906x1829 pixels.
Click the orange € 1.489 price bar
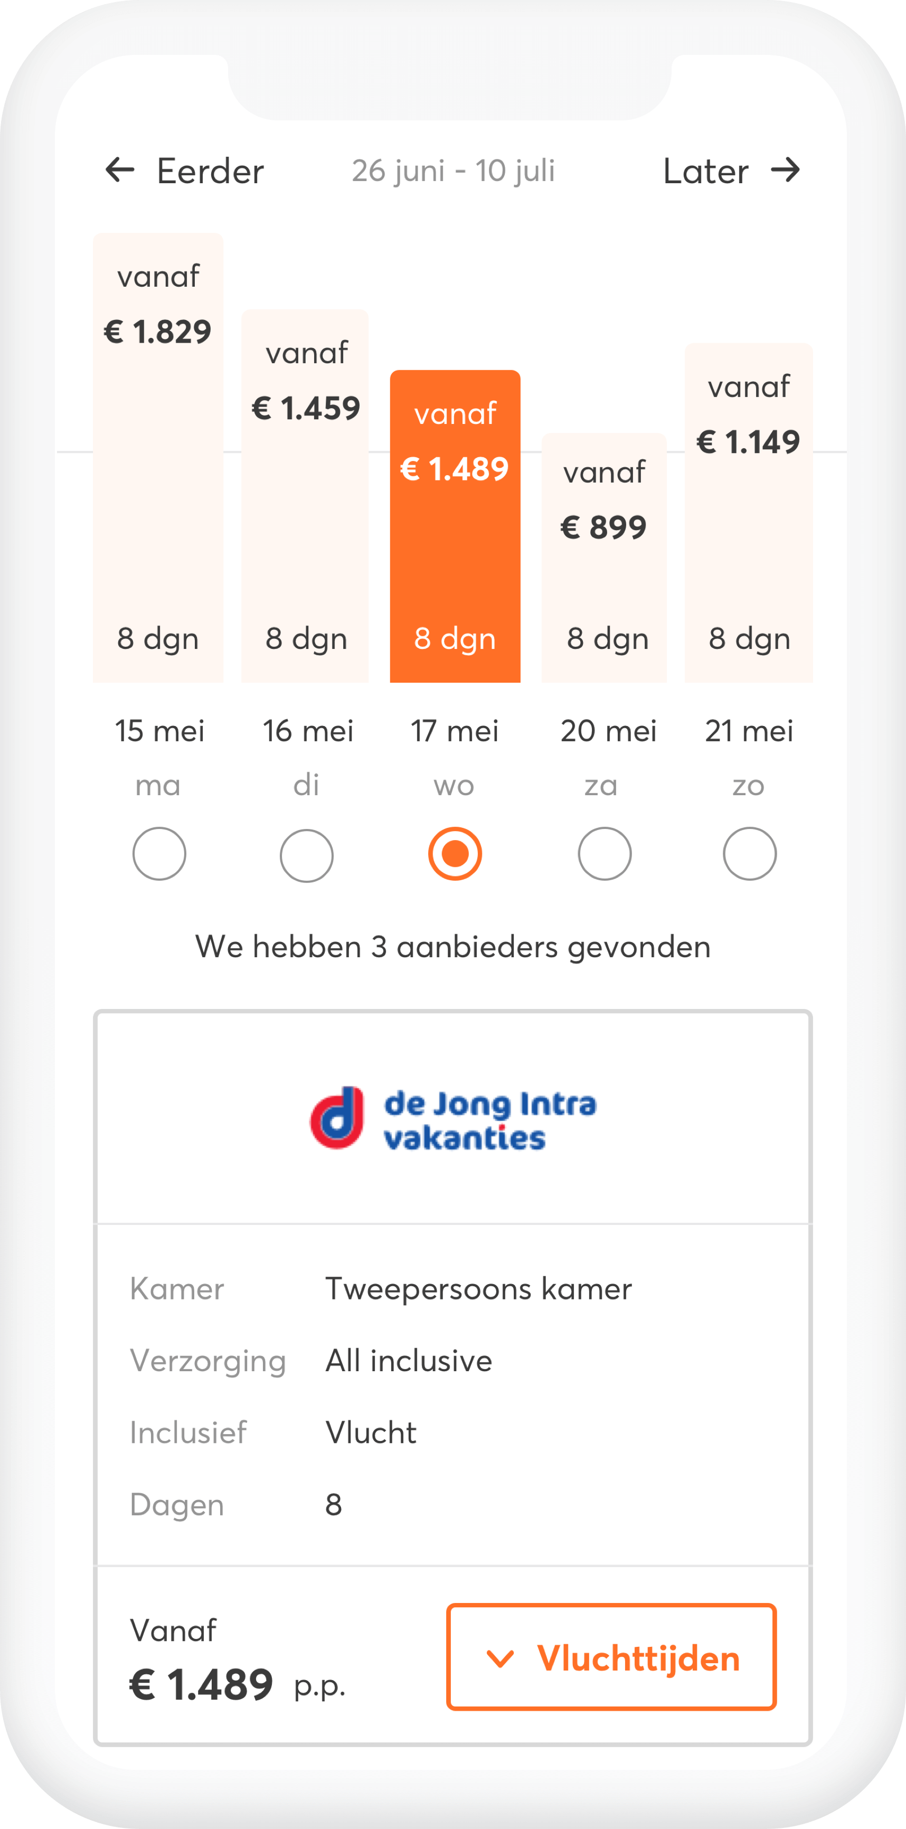455,526
